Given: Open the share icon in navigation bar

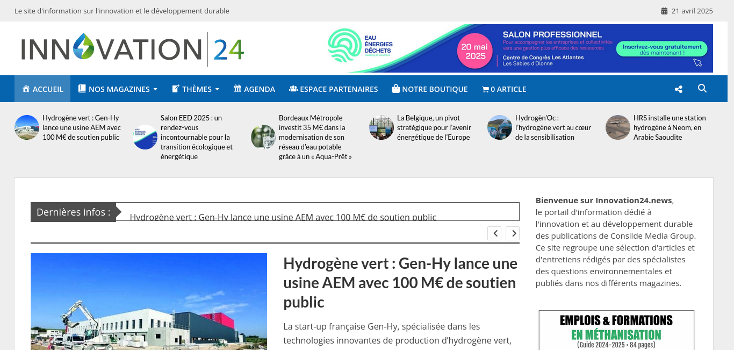Looking at the screenshot, I should tap(679, 89).
